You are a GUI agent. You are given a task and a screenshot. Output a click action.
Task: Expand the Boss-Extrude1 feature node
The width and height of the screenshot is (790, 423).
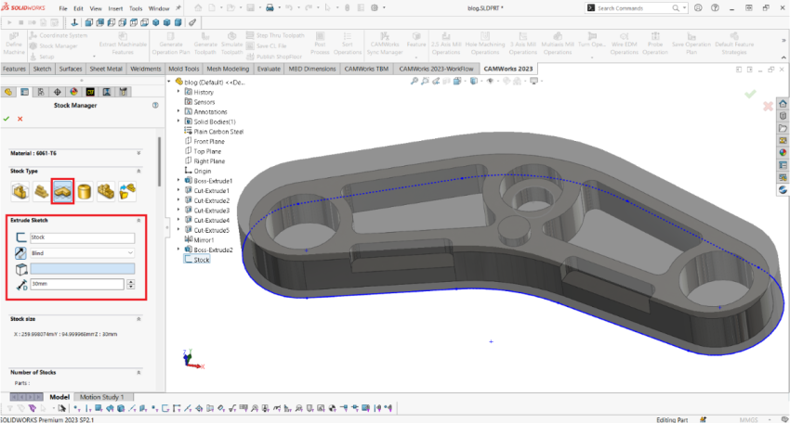pos(178,181)
